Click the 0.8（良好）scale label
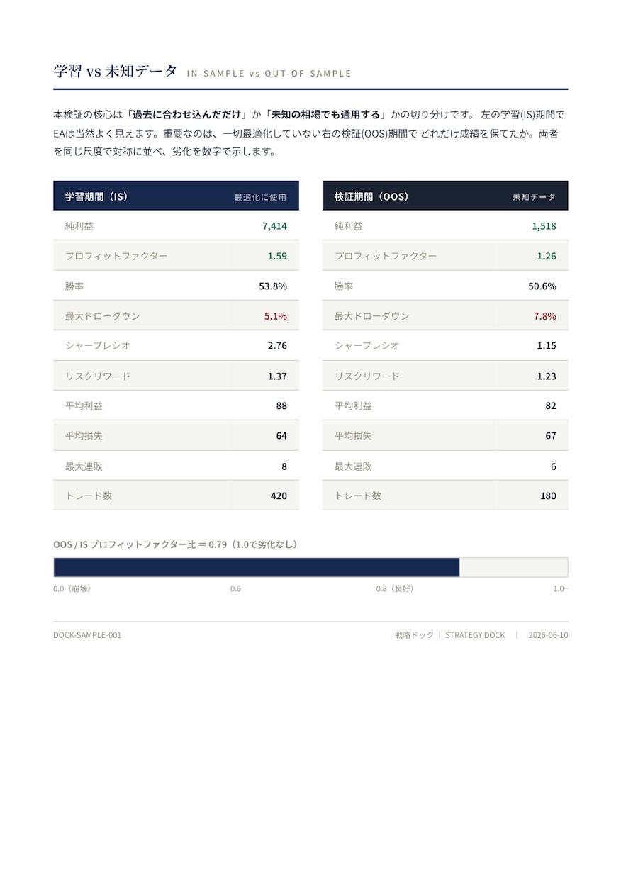 click(x=396, y=588)
